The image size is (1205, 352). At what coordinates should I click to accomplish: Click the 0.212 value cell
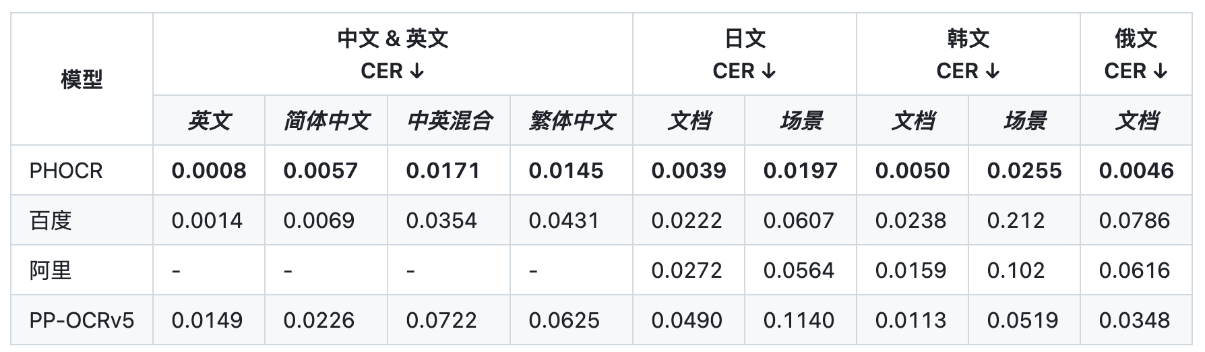click(1016, 221)
